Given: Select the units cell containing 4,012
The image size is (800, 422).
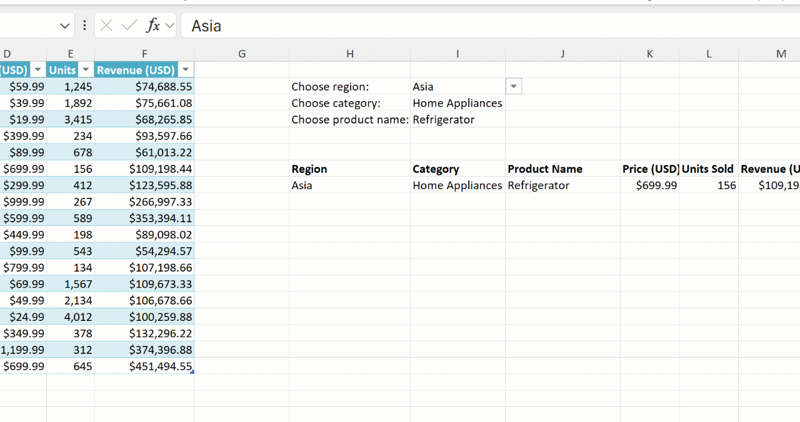Looking at the screenshot, I should click(71, 317).
